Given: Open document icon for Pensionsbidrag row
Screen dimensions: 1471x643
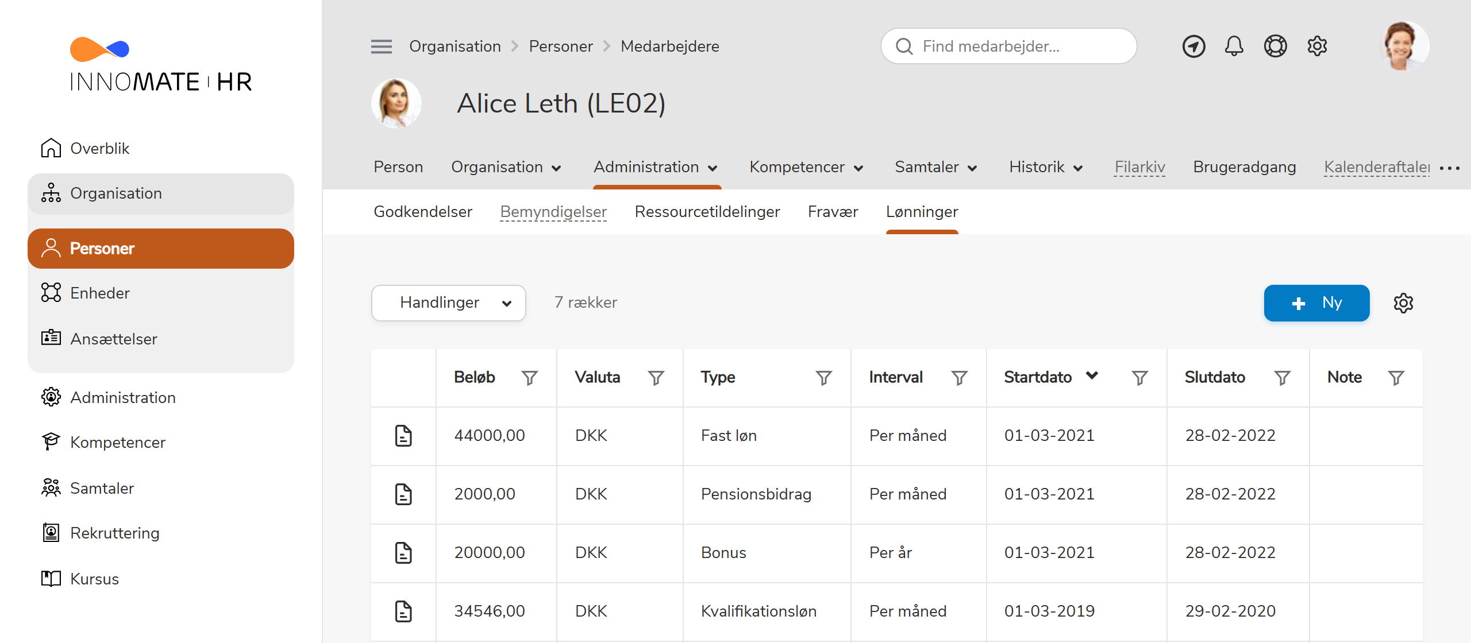Looking at the screenshot, I should (x=403, y=494).
